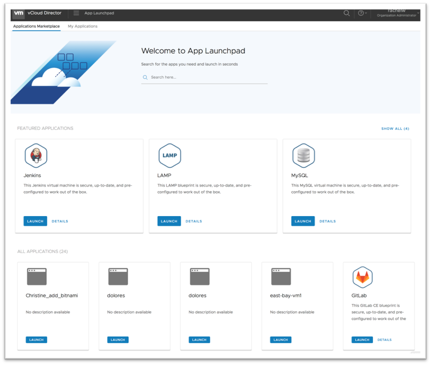This screenshot has width=431, height=365.
Task: Click the Featured Applications heading
Action: [45, 129]
